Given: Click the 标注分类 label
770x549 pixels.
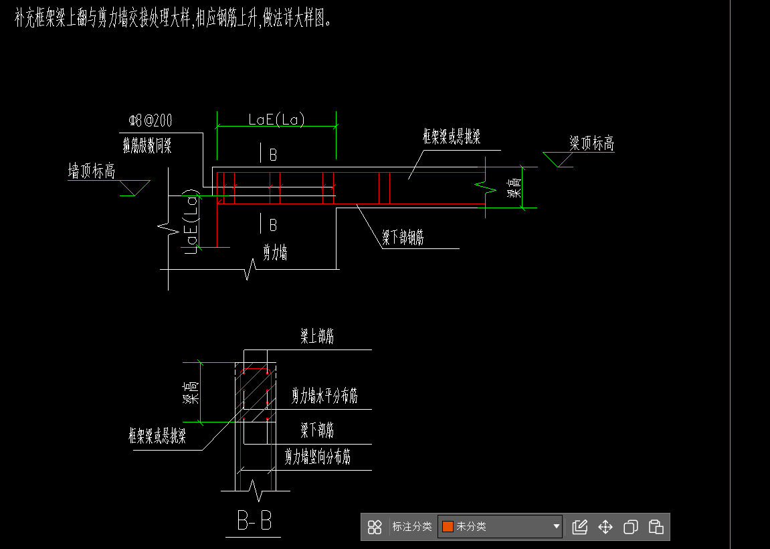Looking at the screenshot, I should coord(411,526).
